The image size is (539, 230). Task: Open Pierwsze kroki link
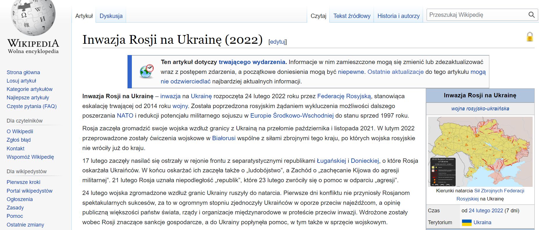pyautogui.click(x=24, y=182)
